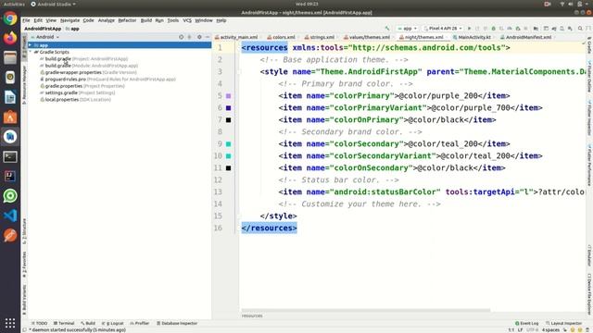Viewport: 593px width, 333px height.
Task: Open the Search Everywhere magnifier icon
Action: click(580, 29)
